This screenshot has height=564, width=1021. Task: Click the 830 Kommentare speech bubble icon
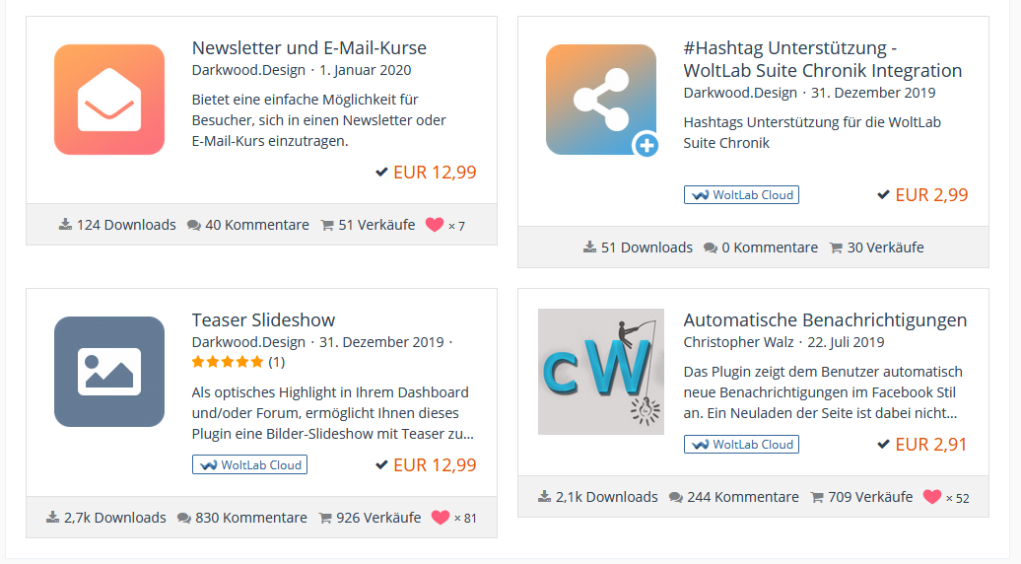click(184, 518)
